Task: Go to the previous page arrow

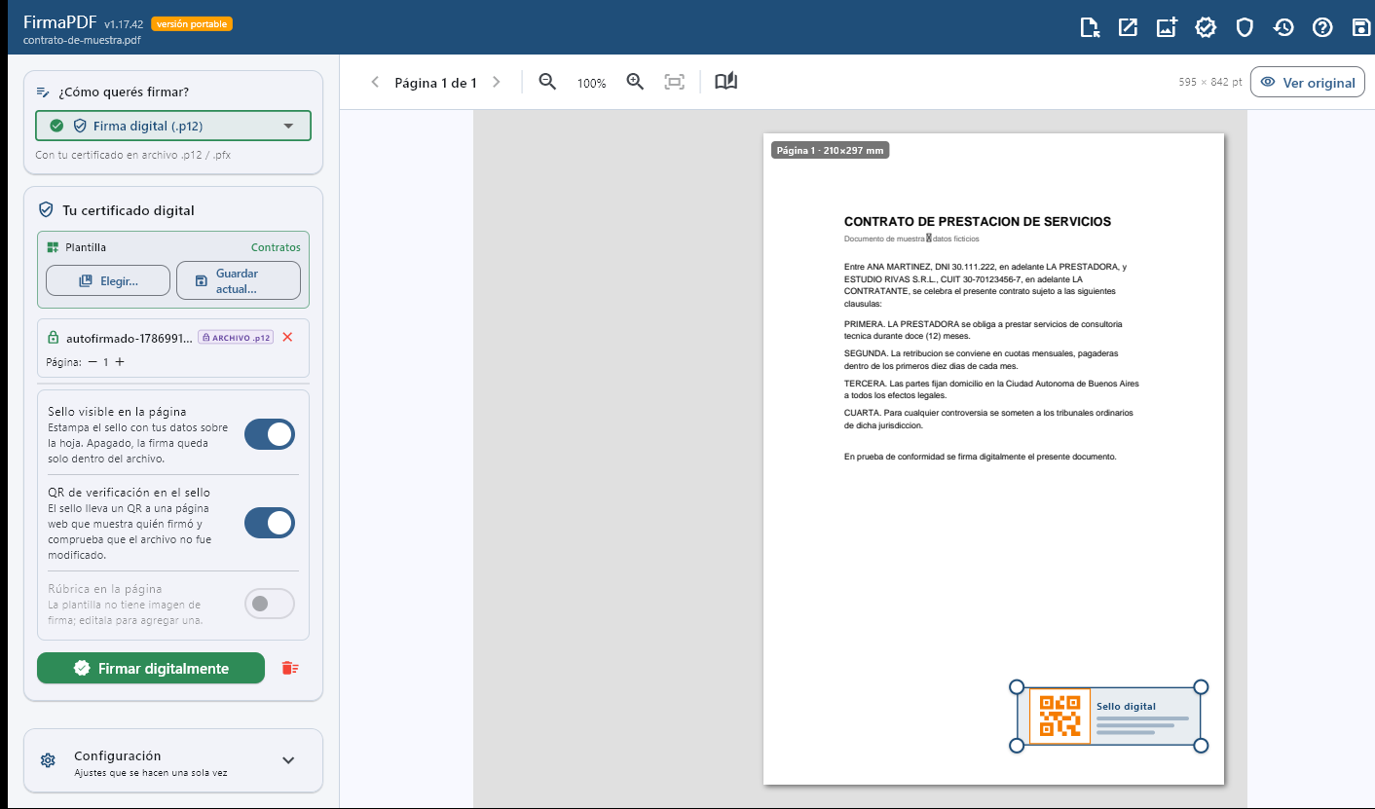Action: tap(375, 83)
